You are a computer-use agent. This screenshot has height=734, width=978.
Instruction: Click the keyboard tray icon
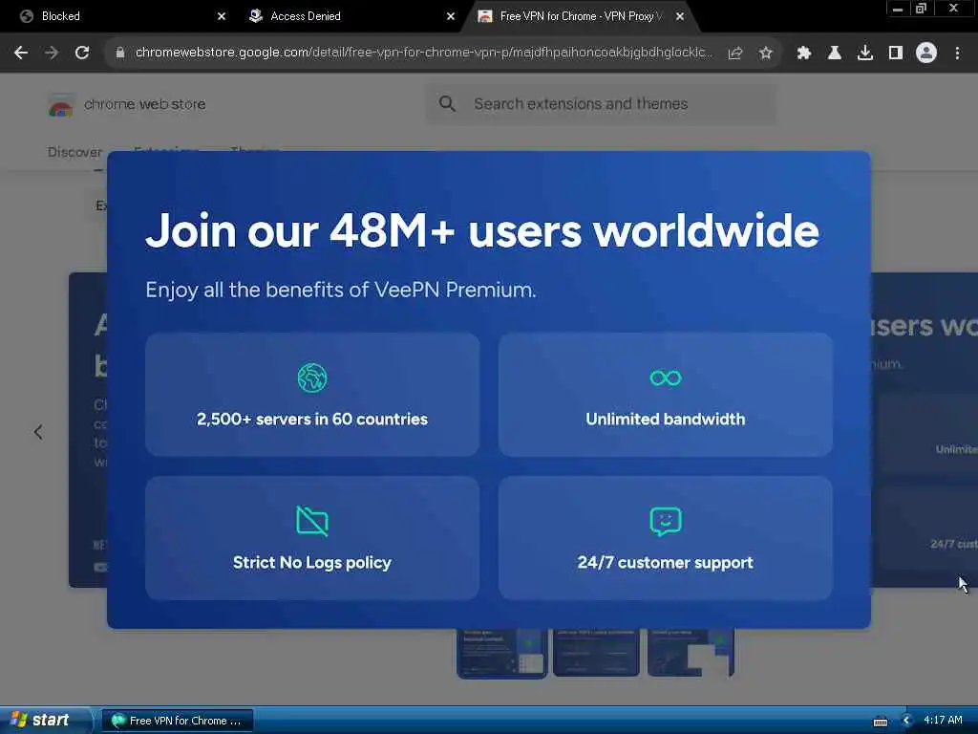880,722
